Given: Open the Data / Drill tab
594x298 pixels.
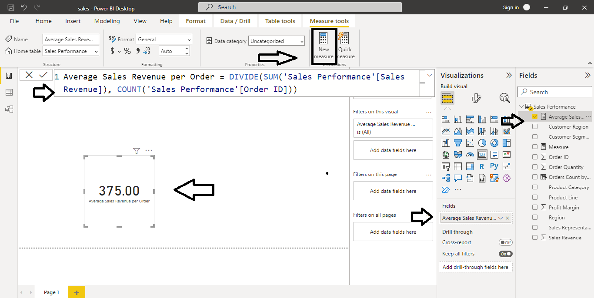Looking at the screenshot, I should point(235,21).
